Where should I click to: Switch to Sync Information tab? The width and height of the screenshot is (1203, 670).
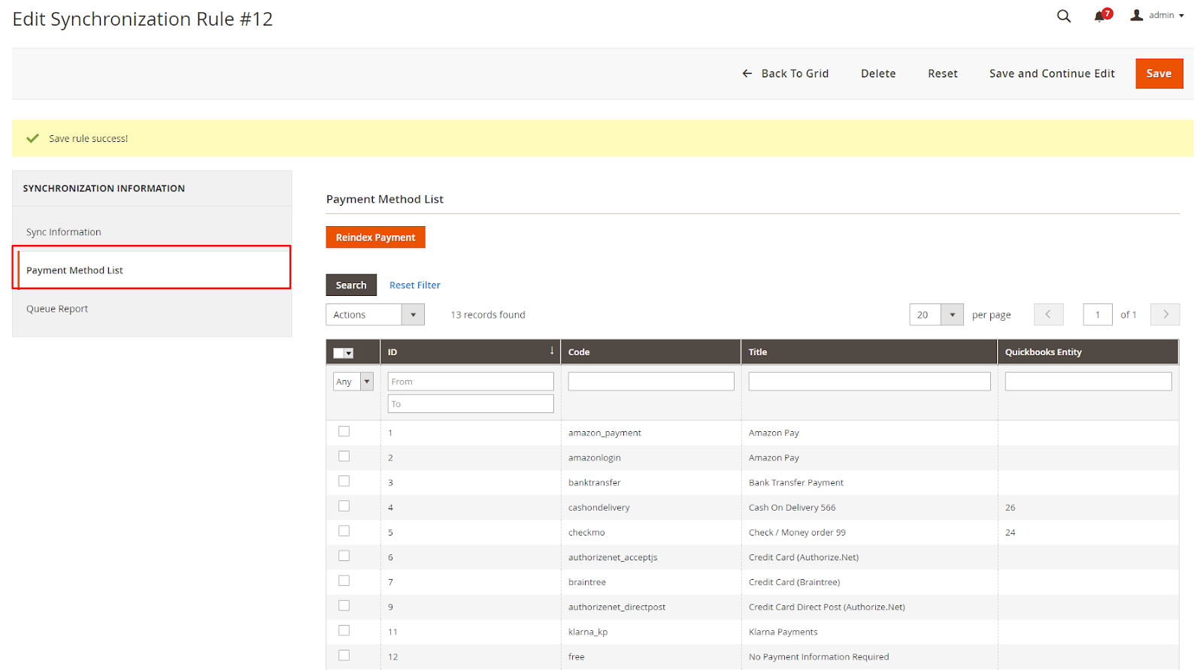coord(64,232)
